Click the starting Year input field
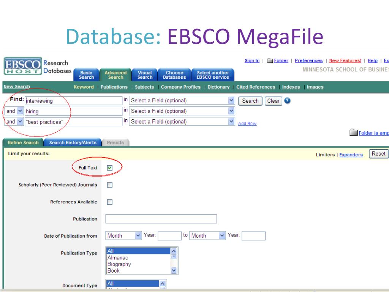389x292 pixels. pyautogui.click(x=169, y=236)
